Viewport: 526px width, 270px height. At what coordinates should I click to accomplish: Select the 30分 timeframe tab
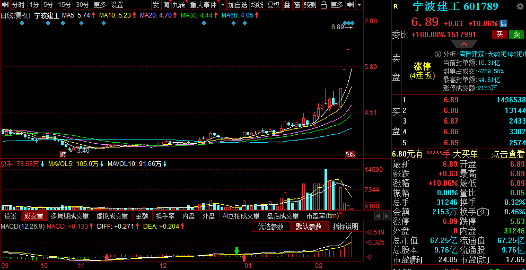[x=82, y=5]
